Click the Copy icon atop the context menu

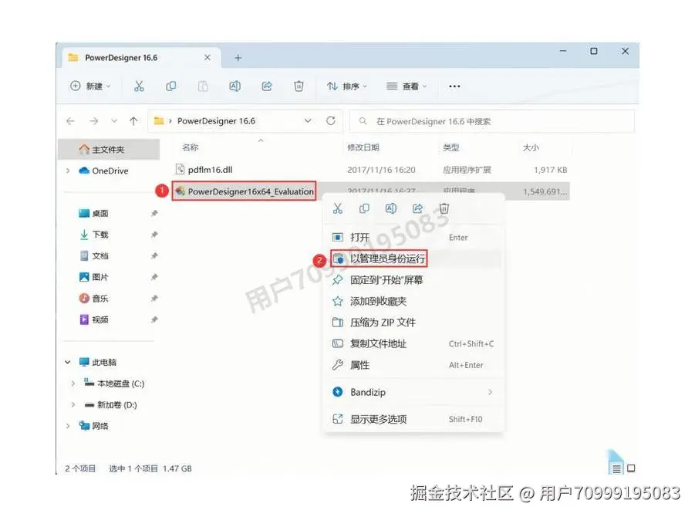364,208
